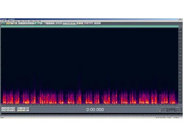Expand the Generate menu
Screen dimensions: 183x137
coord(16,21)
